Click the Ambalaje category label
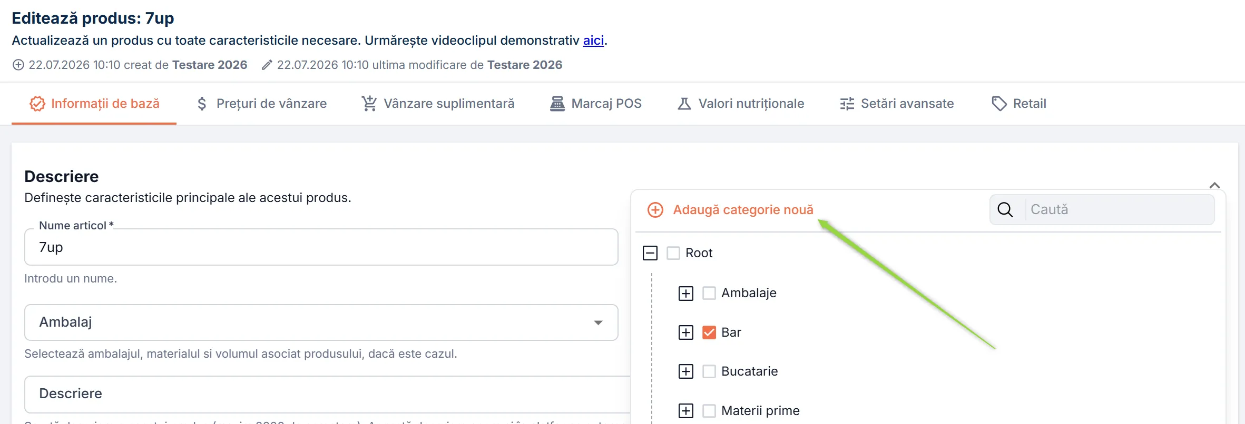This screenshot has width=1245, height=424. click(x=749, y=293)
